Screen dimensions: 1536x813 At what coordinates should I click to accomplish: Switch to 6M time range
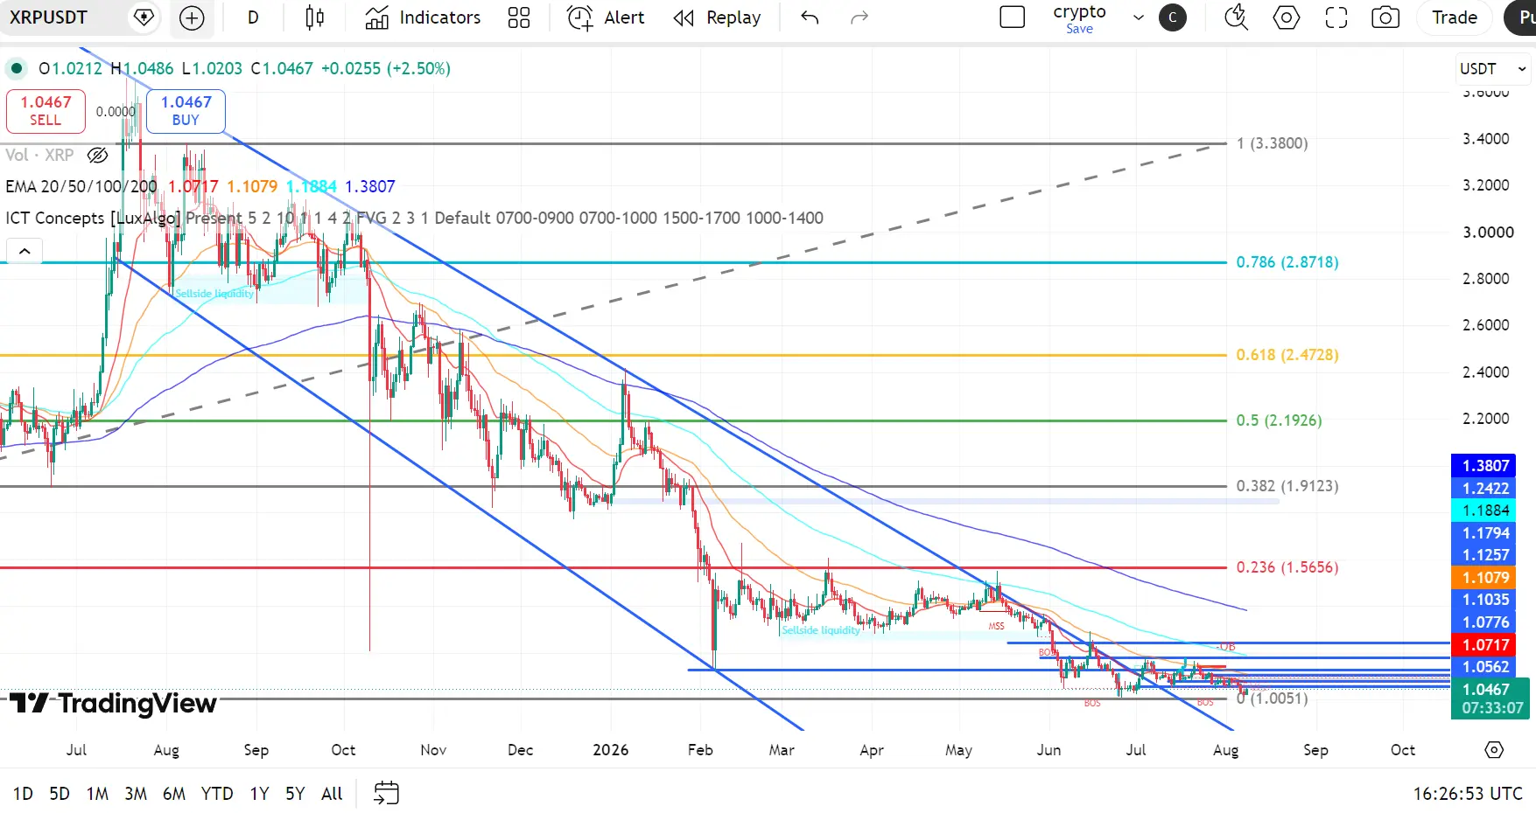tap(174, 794)
